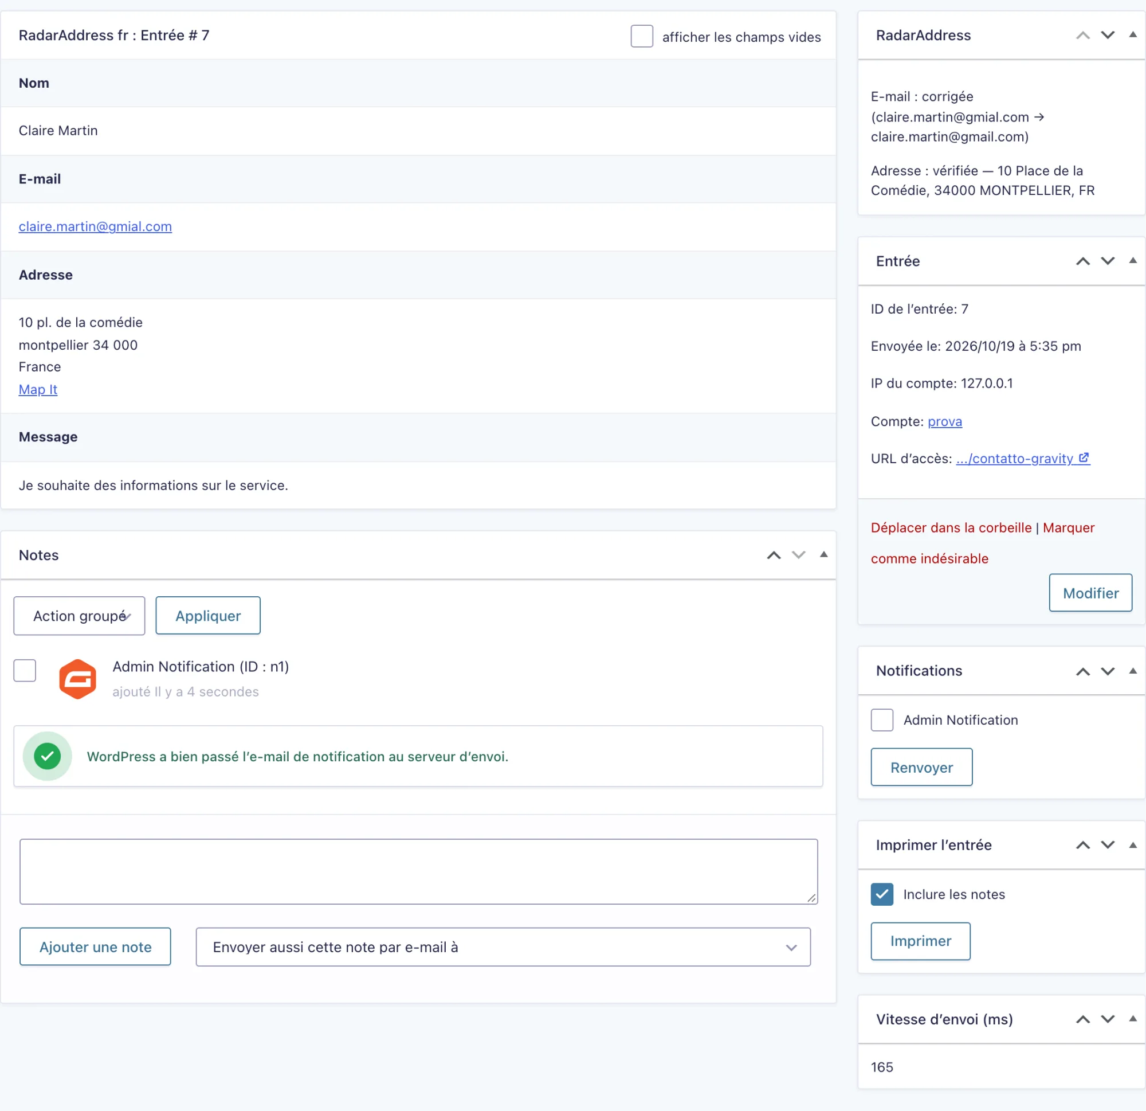
Task: Click Déplacer dans la corbeille
Action: 951,528
